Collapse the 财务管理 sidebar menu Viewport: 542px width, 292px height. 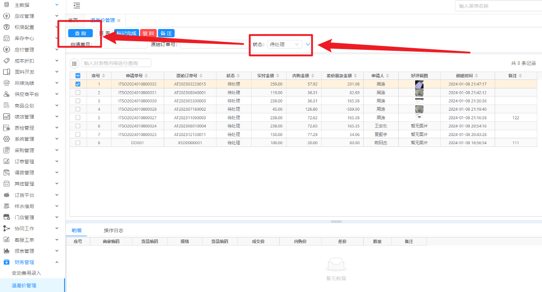(57, 262)
